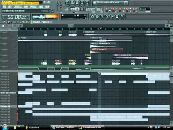Toggle the playlist magnet snap icon
Viewport: 173px width, 130px height.
click(x=5, y=22)
